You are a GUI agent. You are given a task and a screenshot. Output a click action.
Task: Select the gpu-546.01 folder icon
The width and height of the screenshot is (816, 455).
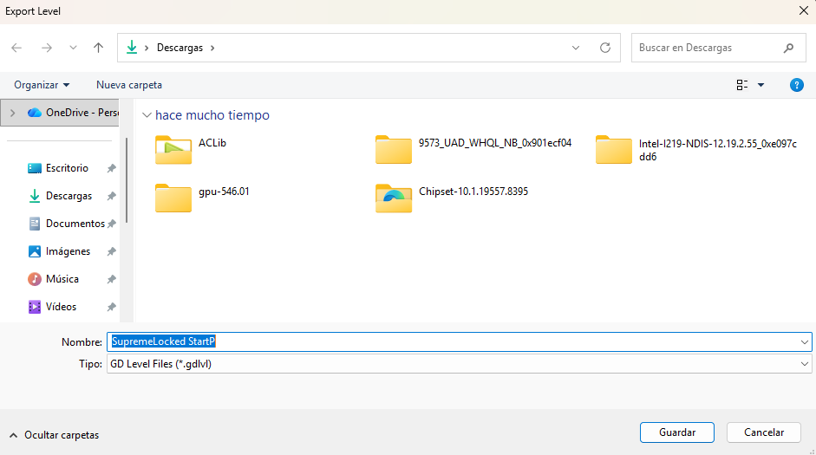coord(173,198)
